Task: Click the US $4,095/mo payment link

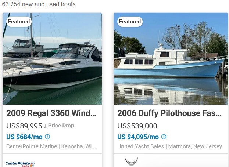Action: [x=138, y=137]
